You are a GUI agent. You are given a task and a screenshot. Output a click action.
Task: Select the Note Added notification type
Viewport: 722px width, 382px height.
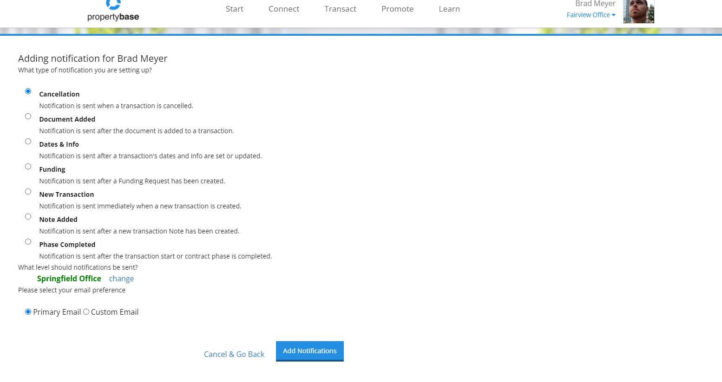(28, 216)
